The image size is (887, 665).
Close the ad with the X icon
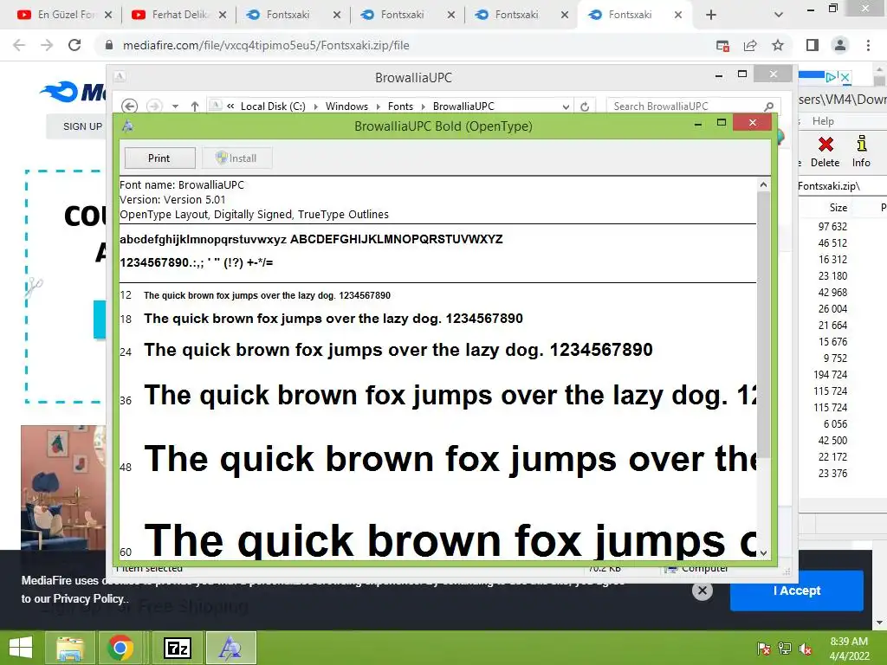(x=845, y=77)
